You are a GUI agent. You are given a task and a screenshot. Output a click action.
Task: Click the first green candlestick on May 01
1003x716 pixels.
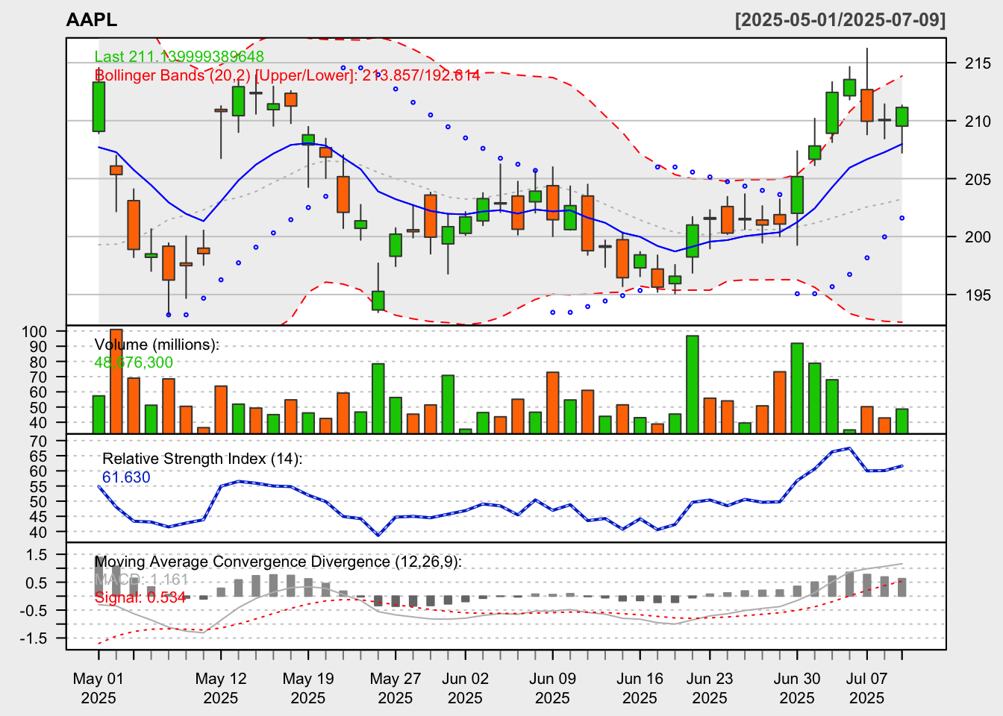(x=99, y=107)
